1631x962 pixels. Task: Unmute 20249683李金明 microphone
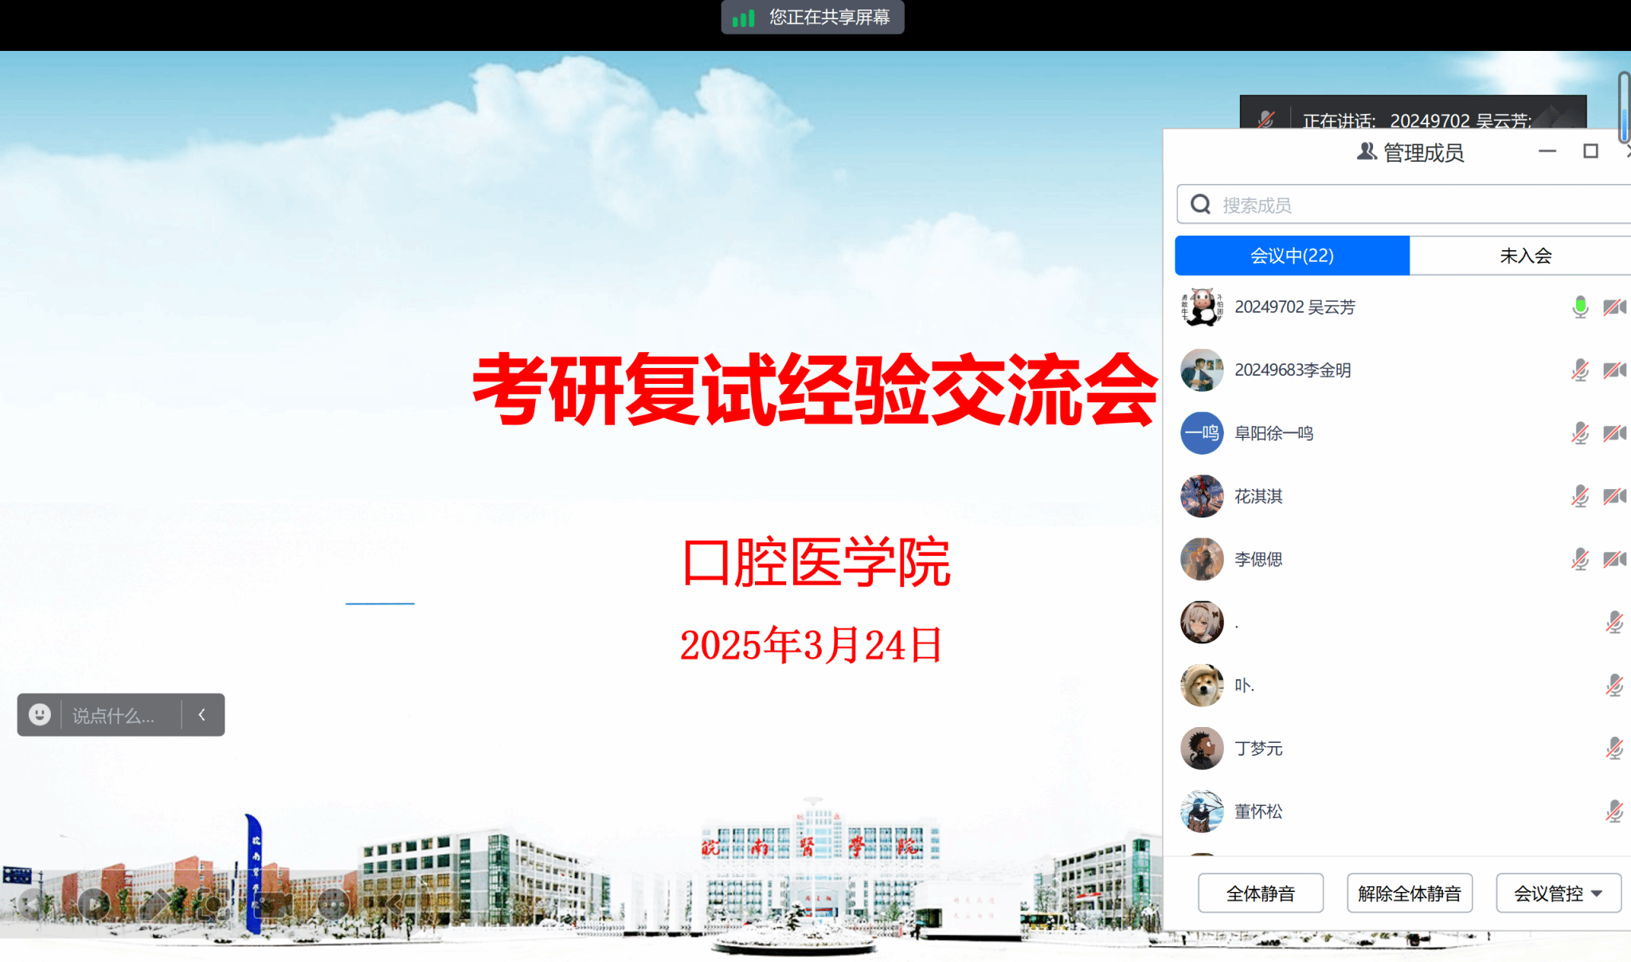click(x=1580, y=370)
